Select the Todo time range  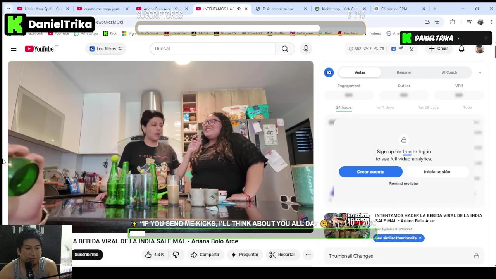click(x=467, y=108)
